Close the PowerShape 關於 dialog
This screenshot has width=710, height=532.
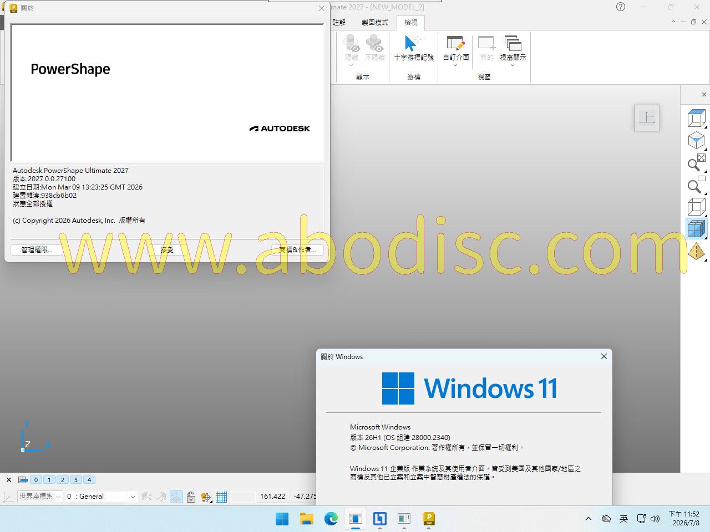[322, 8]
